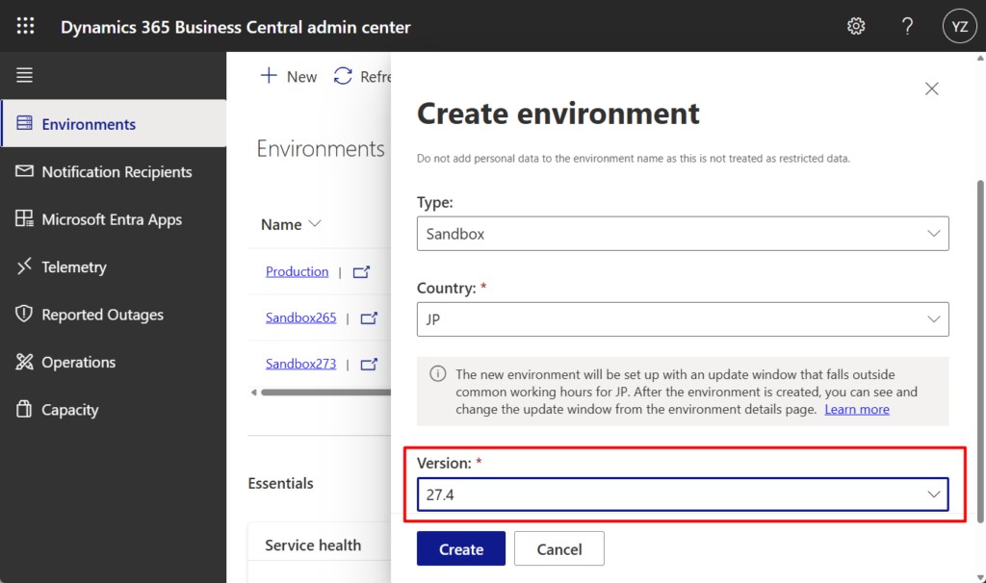The width and height of the screenshot is (986, 583).
Task: Collapse the hamburger navigation menu
Action: point(24,75)
